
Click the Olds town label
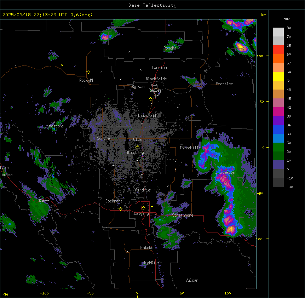tap(137, 139)
